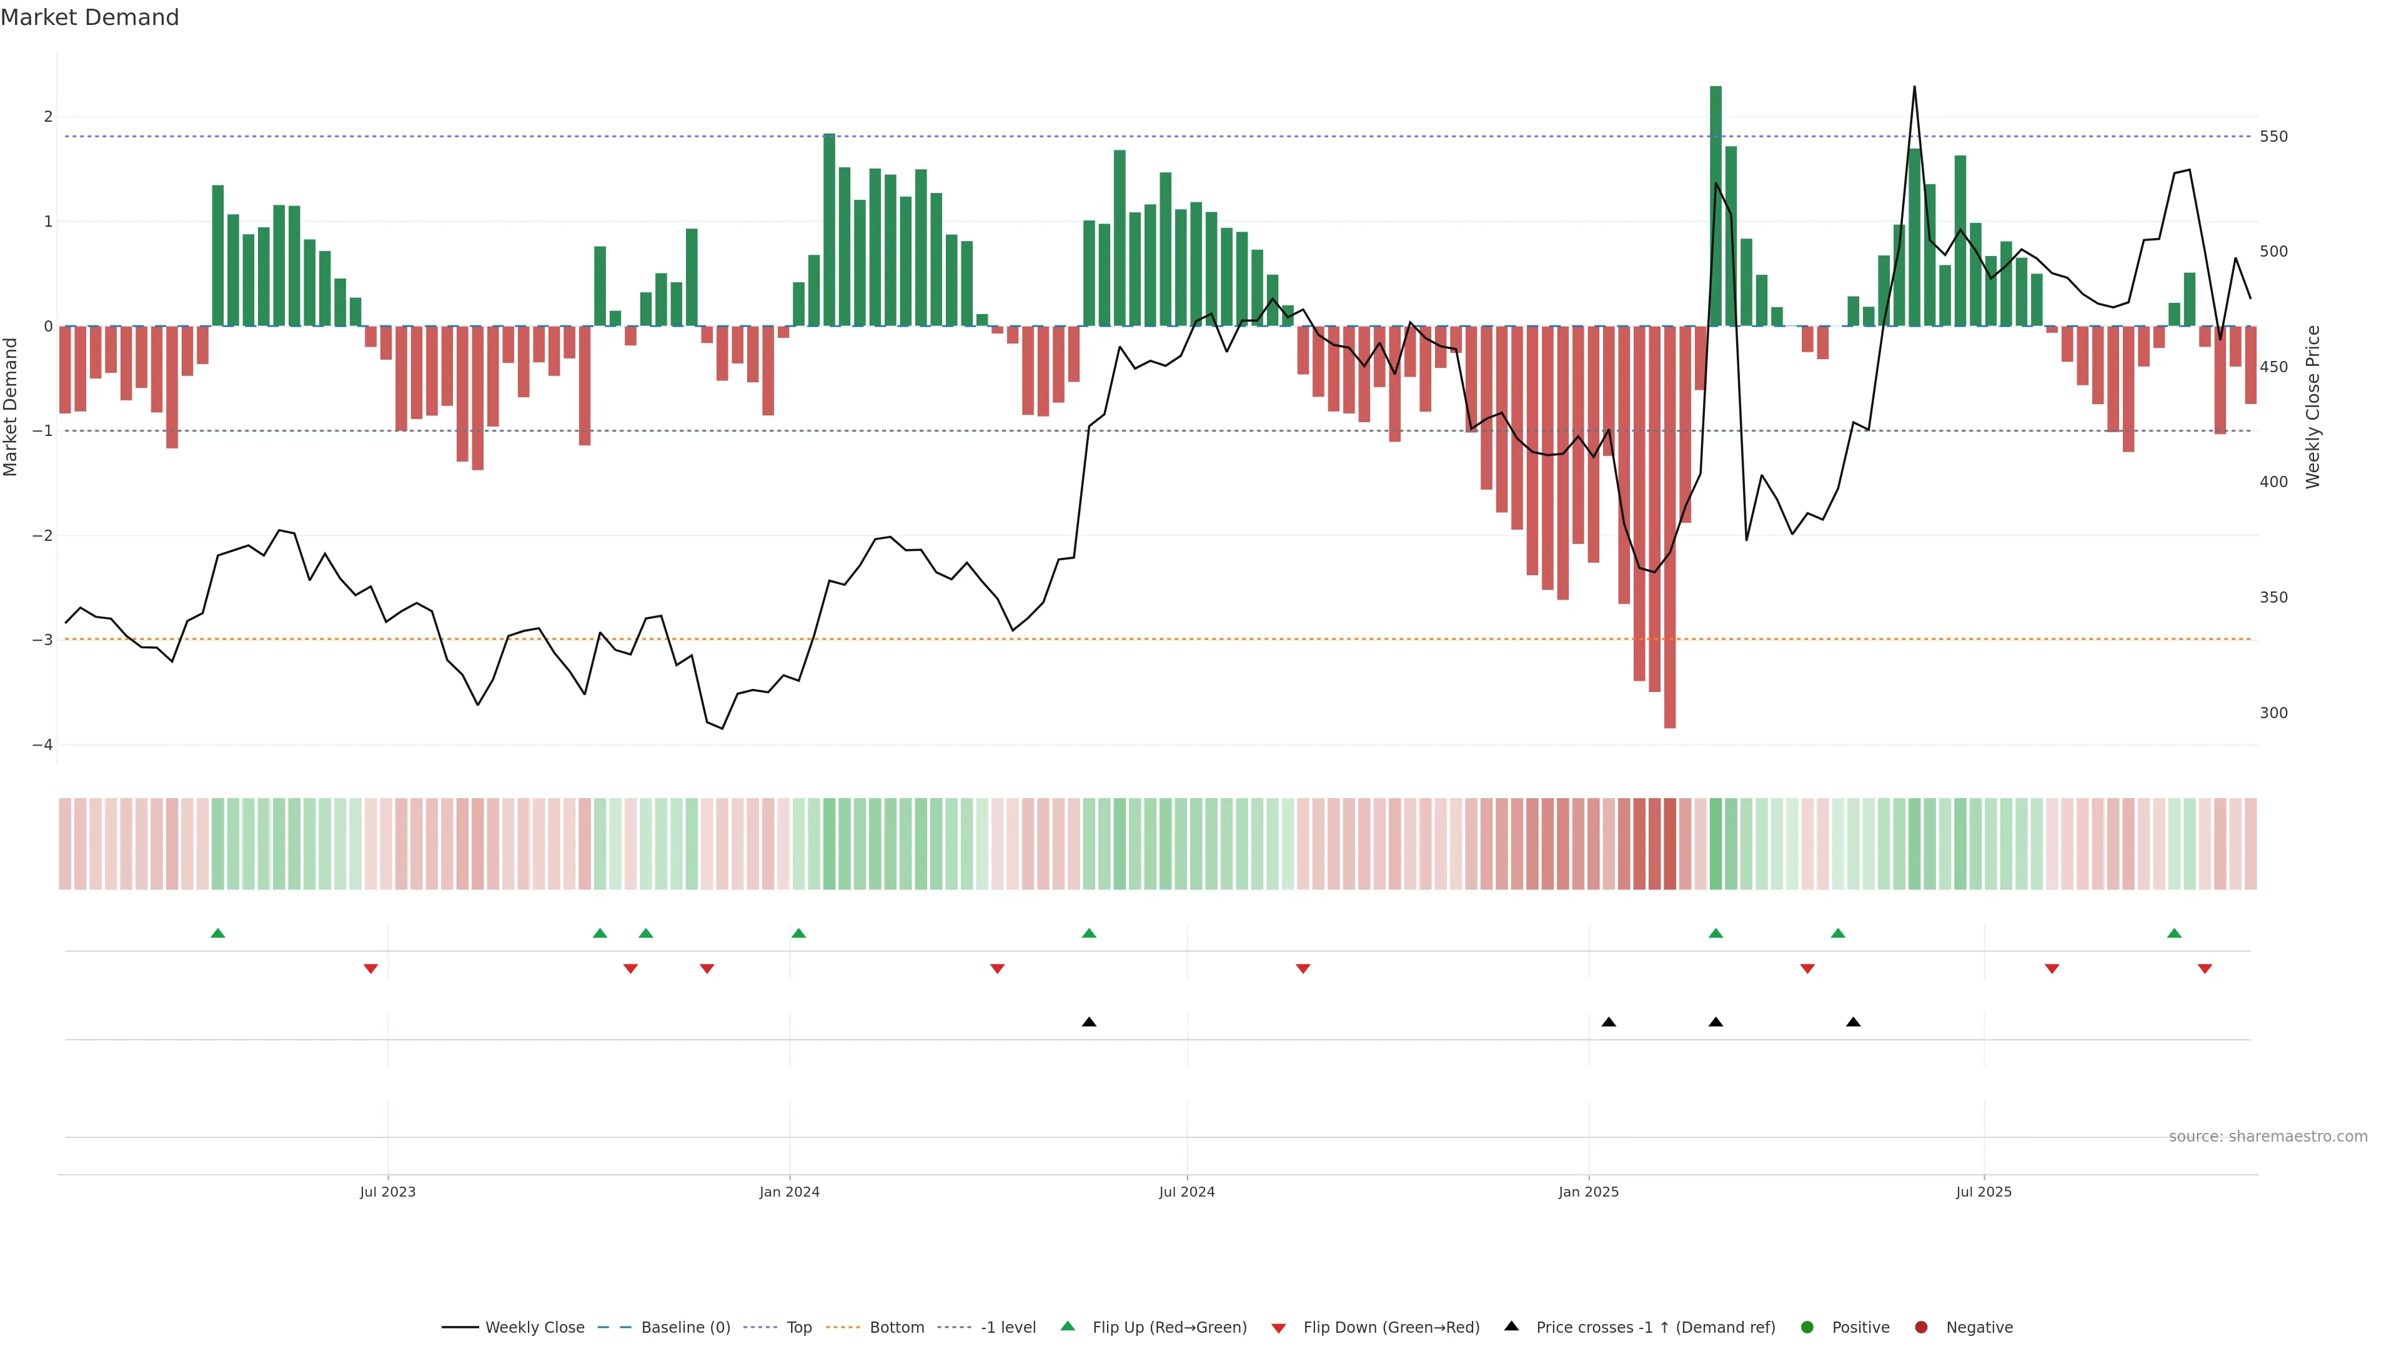
Task: Click the Flip Down red triangle legend icon
Action: click(1279, 1328)
